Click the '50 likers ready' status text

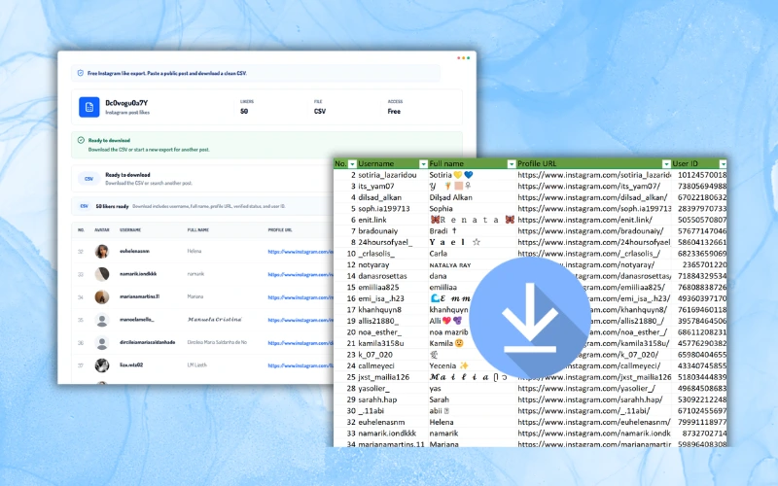[x=112, y=206]
